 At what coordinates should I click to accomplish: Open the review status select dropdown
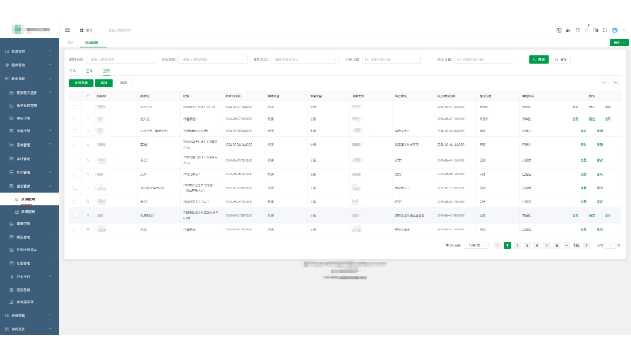pyautogui.click(x=304, y=59)
